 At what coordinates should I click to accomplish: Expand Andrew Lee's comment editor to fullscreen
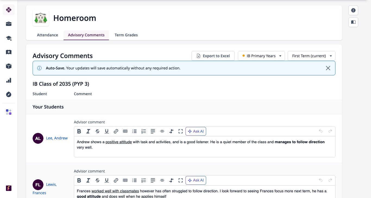coord(181,131)
